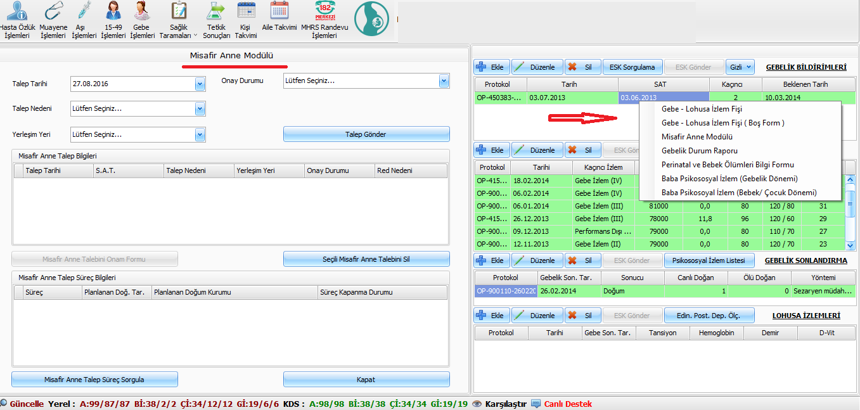Expand the Onay Durumu dropdown
Screen dimensions: 860x410
point(444,81)
